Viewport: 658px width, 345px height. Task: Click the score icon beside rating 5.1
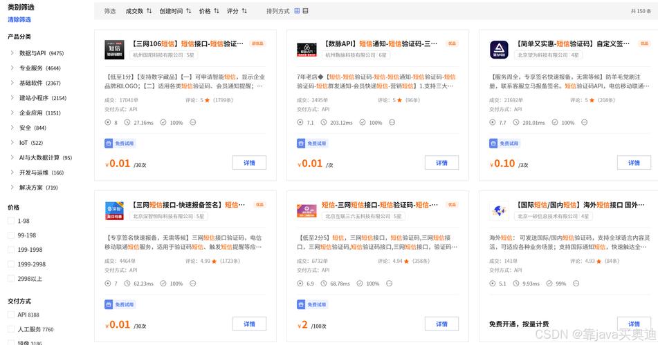coord(492,284)
